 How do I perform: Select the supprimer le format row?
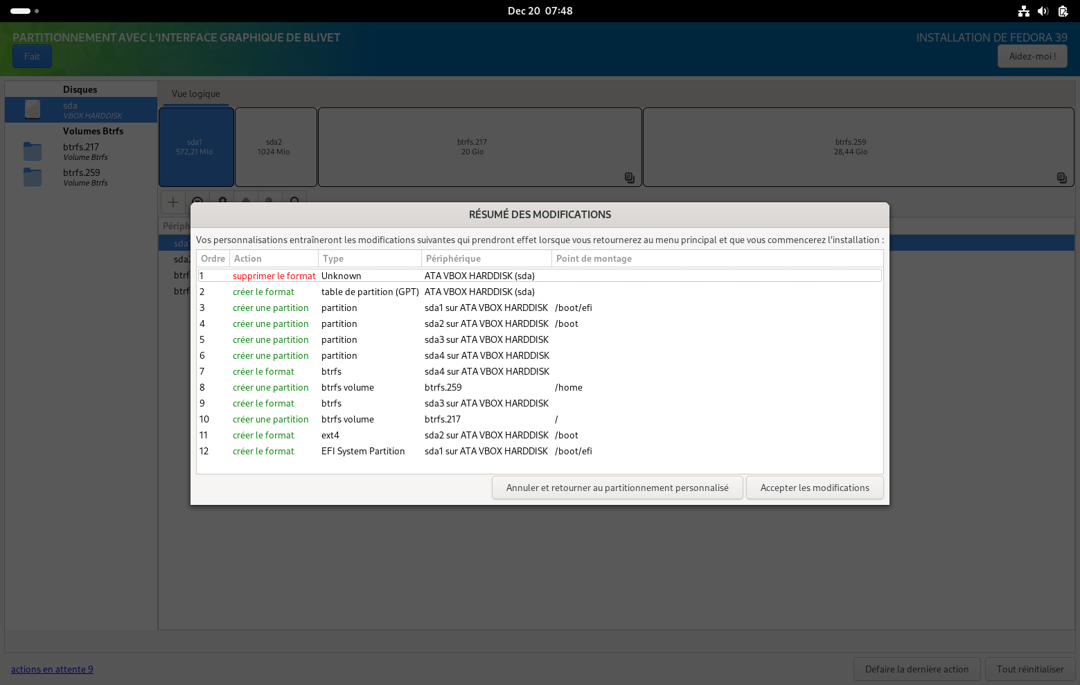pos(274,276)
